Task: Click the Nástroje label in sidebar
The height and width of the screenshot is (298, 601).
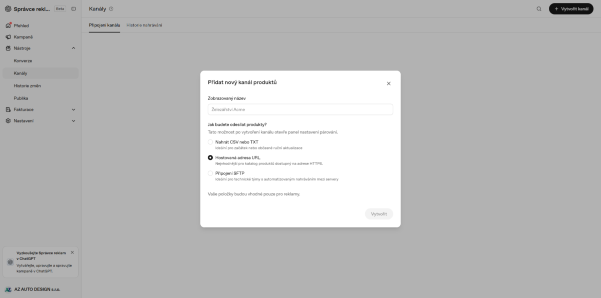Action: point(22,48)
